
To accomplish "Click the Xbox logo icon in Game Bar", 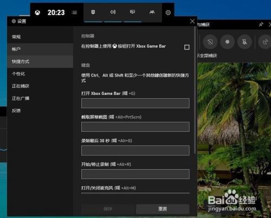I will pyautogui.click(x=37, y=12).
